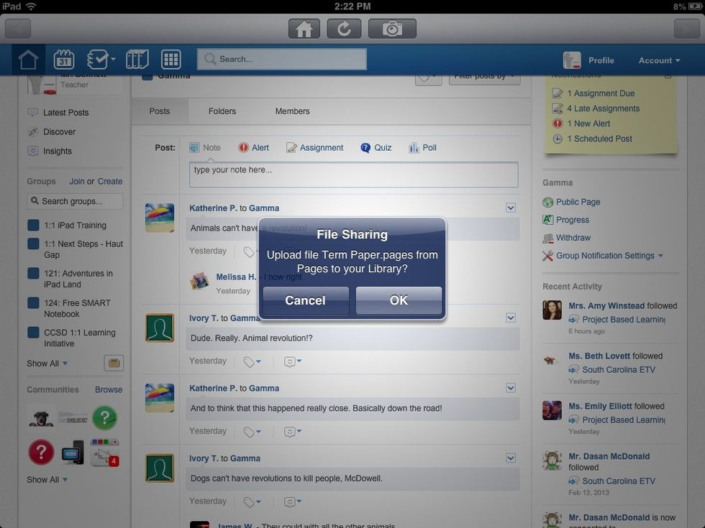Reload the page with refresh button

(344, 29)
